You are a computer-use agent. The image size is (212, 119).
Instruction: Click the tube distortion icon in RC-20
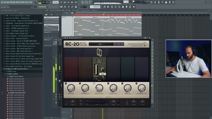(99, 52)
